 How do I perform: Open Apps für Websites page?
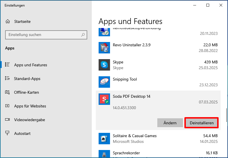(x=30, y=106)
